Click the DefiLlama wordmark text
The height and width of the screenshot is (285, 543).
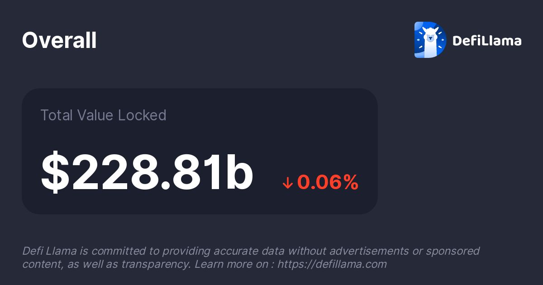[x=487, y=41]
